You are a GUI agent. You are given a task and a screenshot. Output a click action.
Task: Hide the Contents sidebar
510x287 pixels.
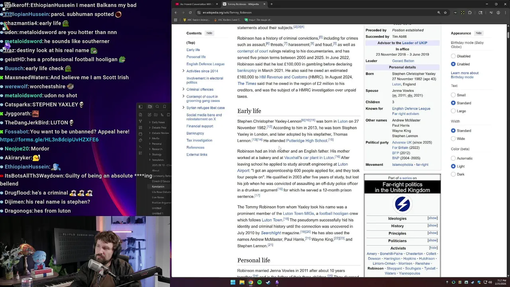(209, 33)
